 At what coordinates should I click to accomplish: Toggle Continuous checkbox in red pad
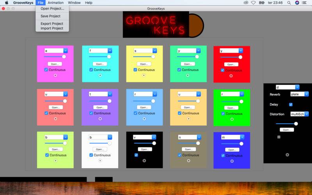point(222,70)
